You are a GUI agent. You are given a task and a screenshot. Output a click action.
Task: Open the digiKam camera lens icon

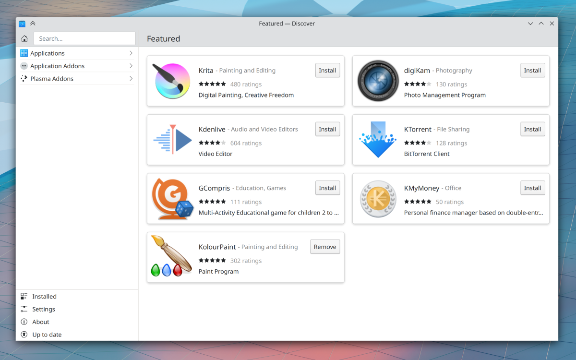[378, 81]
